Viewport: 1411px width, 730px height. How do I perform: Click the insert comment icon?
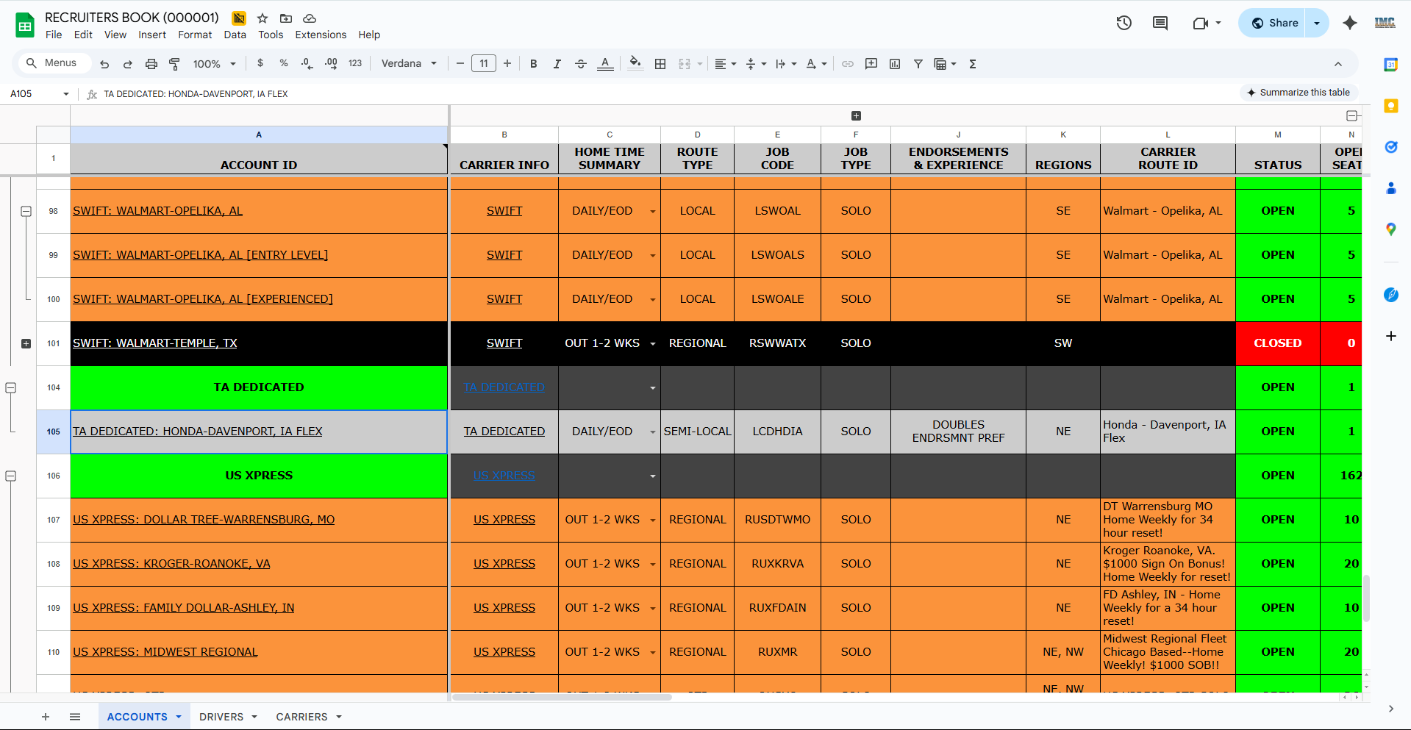point(871,64)
